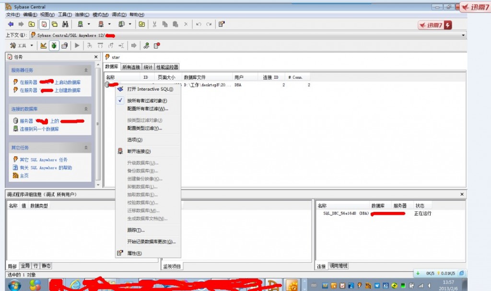Image resolution: width=491 pixels, height=291 pixels.
Task: Switch to the 所有连接 tab
Action: pos(131,67)
